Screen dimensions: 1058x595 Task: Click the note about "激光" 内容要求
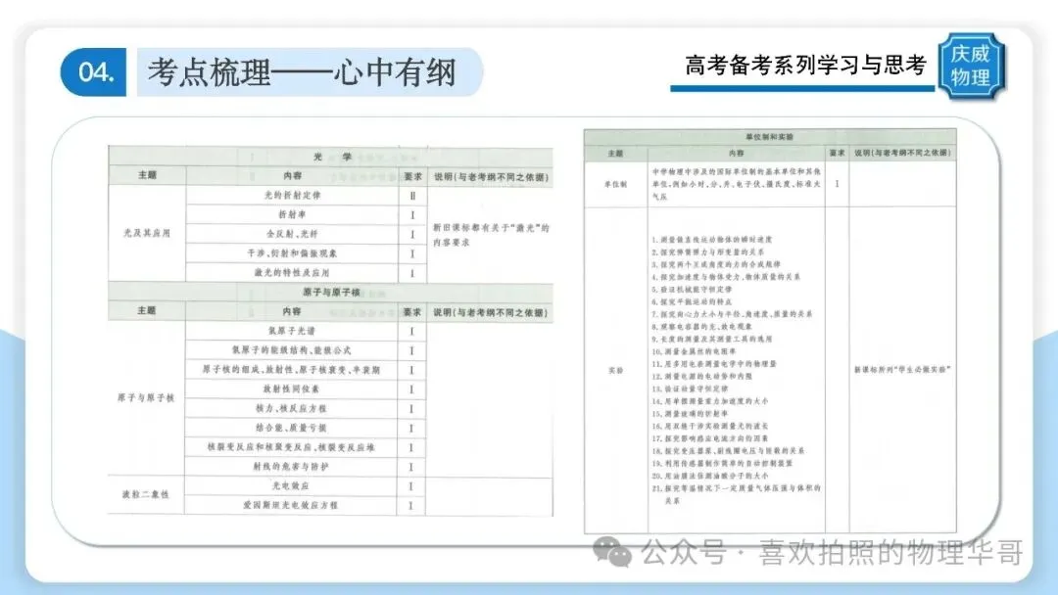[491, 235]
